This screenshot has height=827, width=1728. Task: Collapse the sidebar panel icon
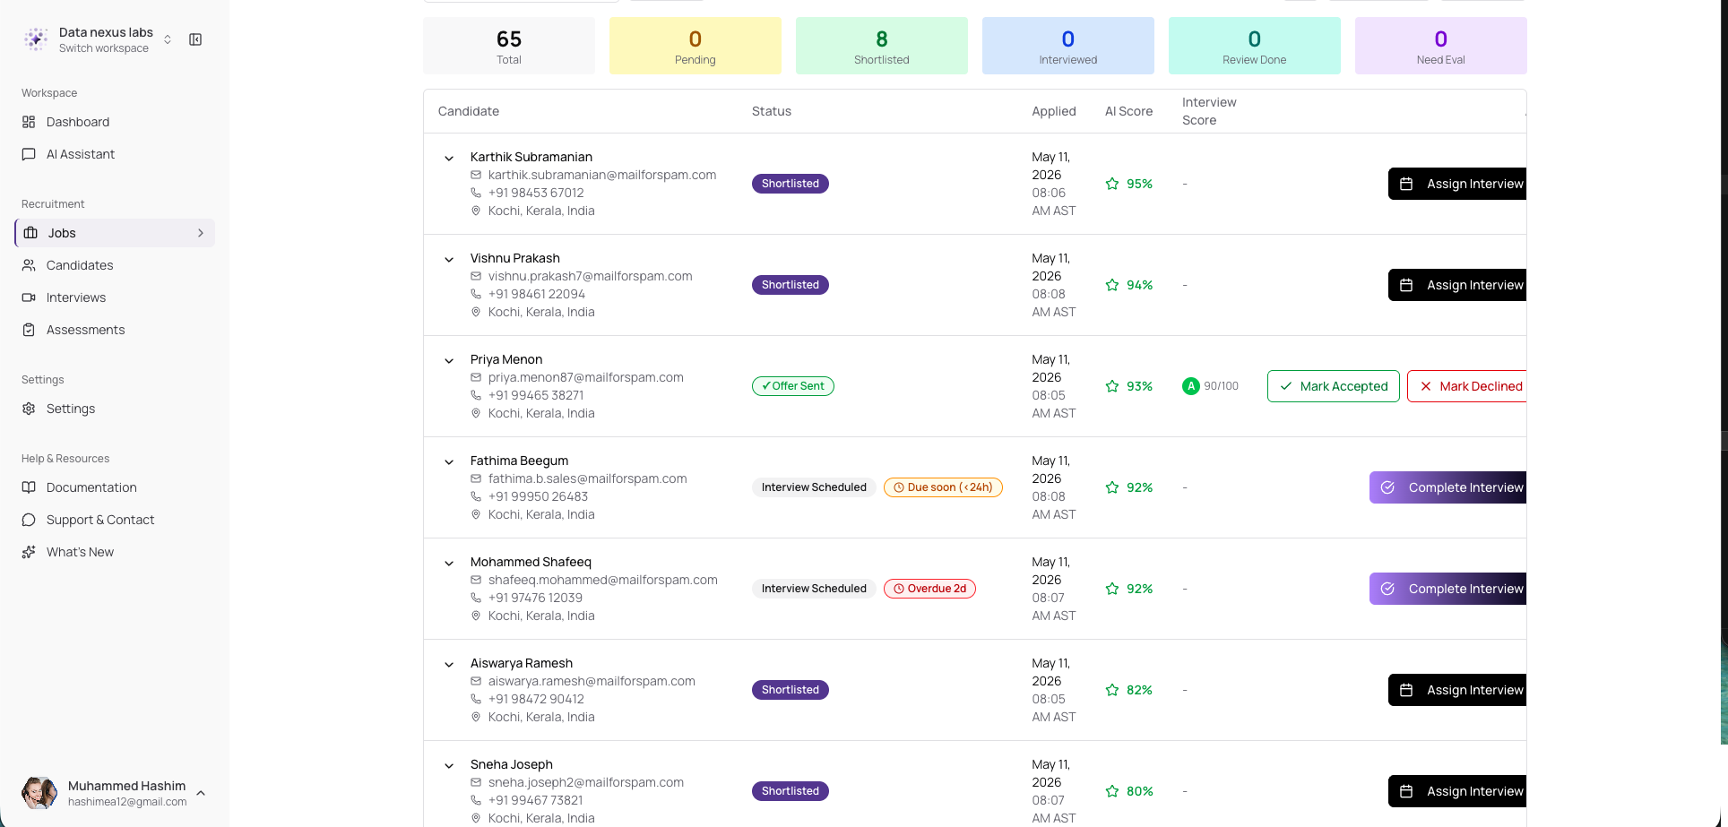195,39
